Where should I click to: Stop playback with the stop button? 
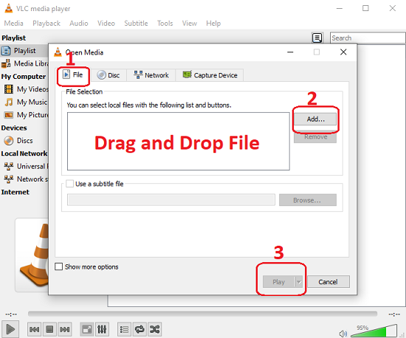point(49,329)
